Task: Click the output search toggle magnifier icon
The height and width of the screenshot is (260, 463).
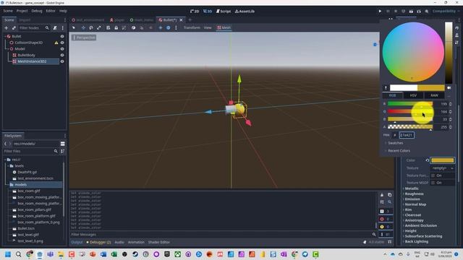Action: tap(389, 202)
